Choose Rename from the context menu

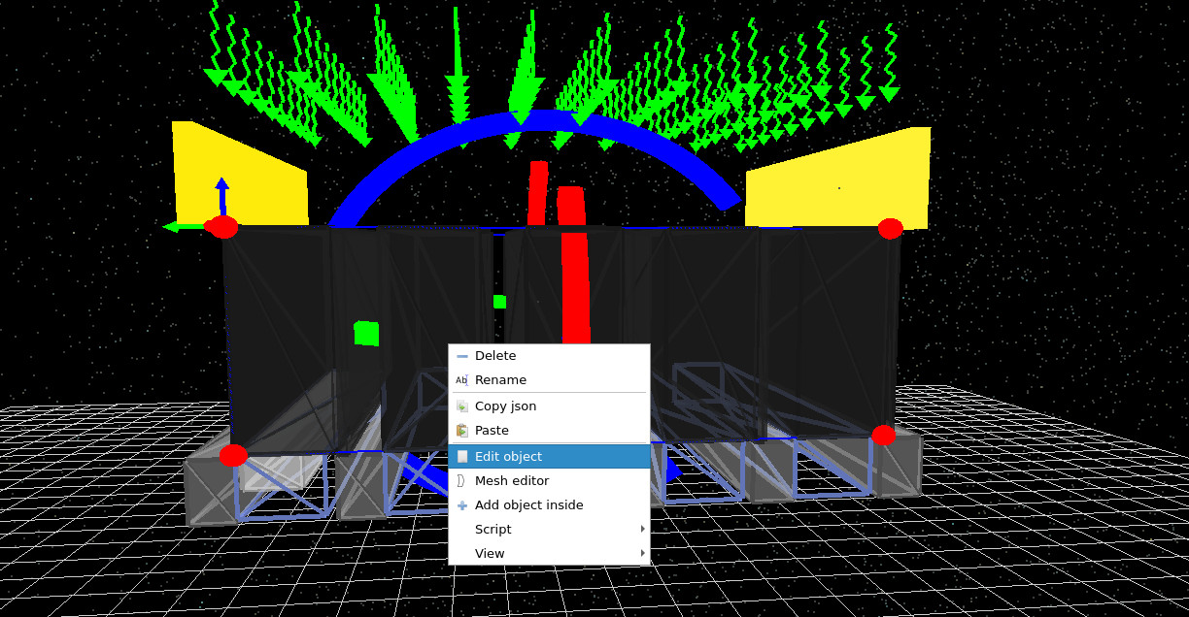click(x=500, y=380)
